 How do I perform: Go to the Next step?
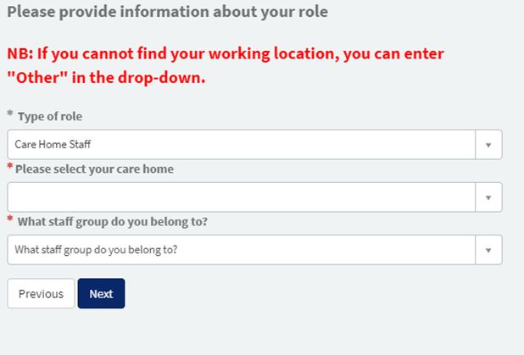point(101,293)
